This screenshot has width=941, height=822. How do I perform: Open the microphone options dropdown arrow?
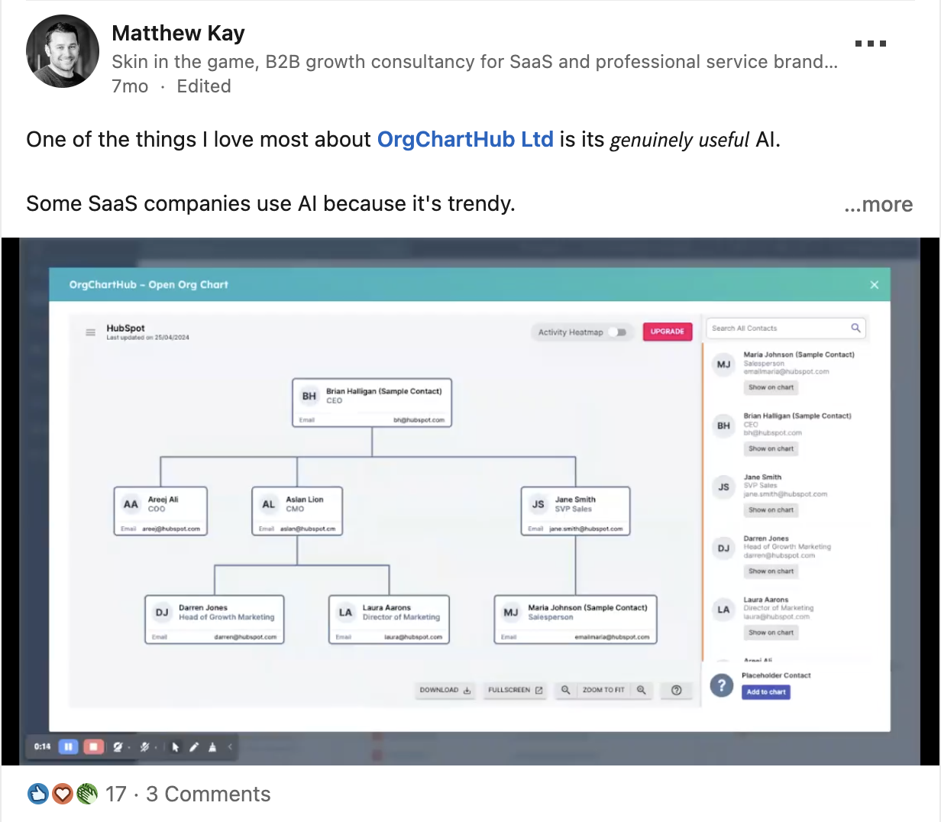tap(156, 748)
